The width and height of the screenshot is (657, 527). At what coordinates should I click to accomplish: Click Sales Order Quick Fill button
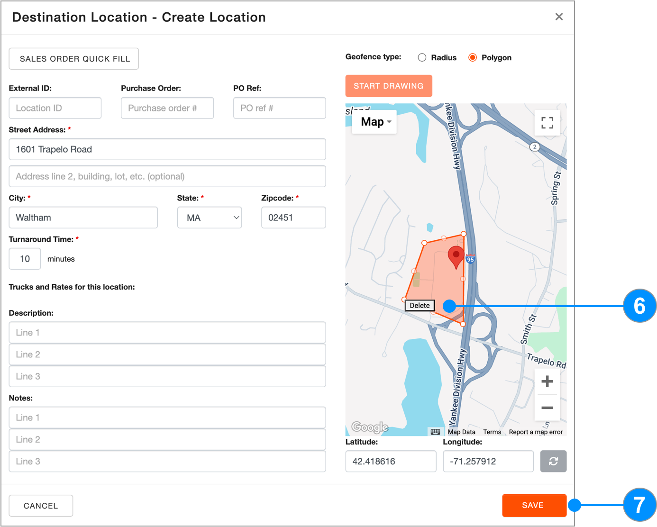click(x=74, y=59)
